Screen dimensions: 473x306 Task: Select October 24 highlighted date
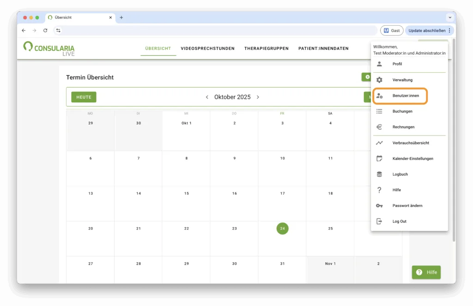282,228
